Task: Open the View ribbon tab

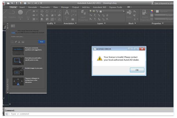Action: coord(56,7)
